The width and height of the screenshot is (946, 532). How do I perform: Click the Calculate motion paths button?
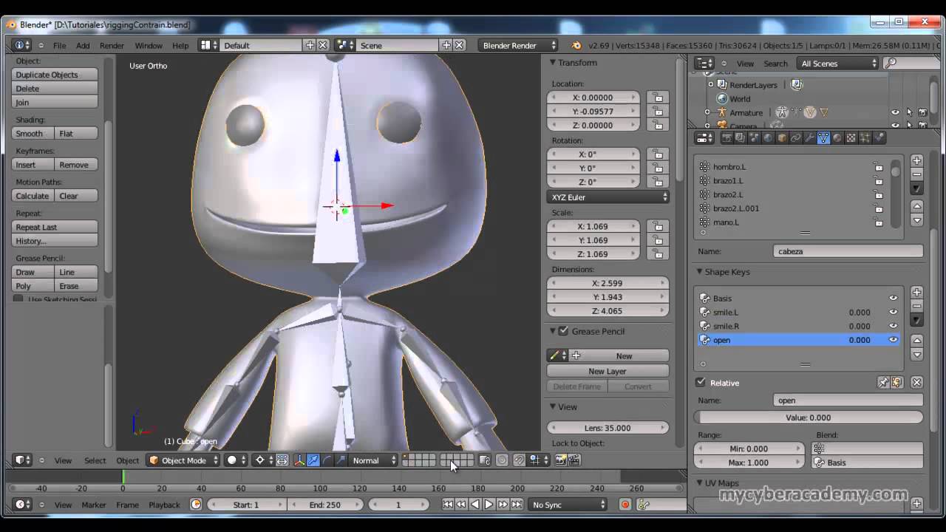coord(33,196)
